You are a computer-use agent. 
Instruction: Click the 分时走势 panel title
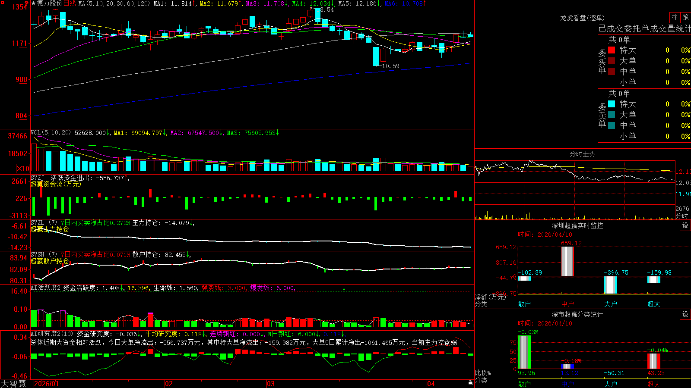point(582,154)
